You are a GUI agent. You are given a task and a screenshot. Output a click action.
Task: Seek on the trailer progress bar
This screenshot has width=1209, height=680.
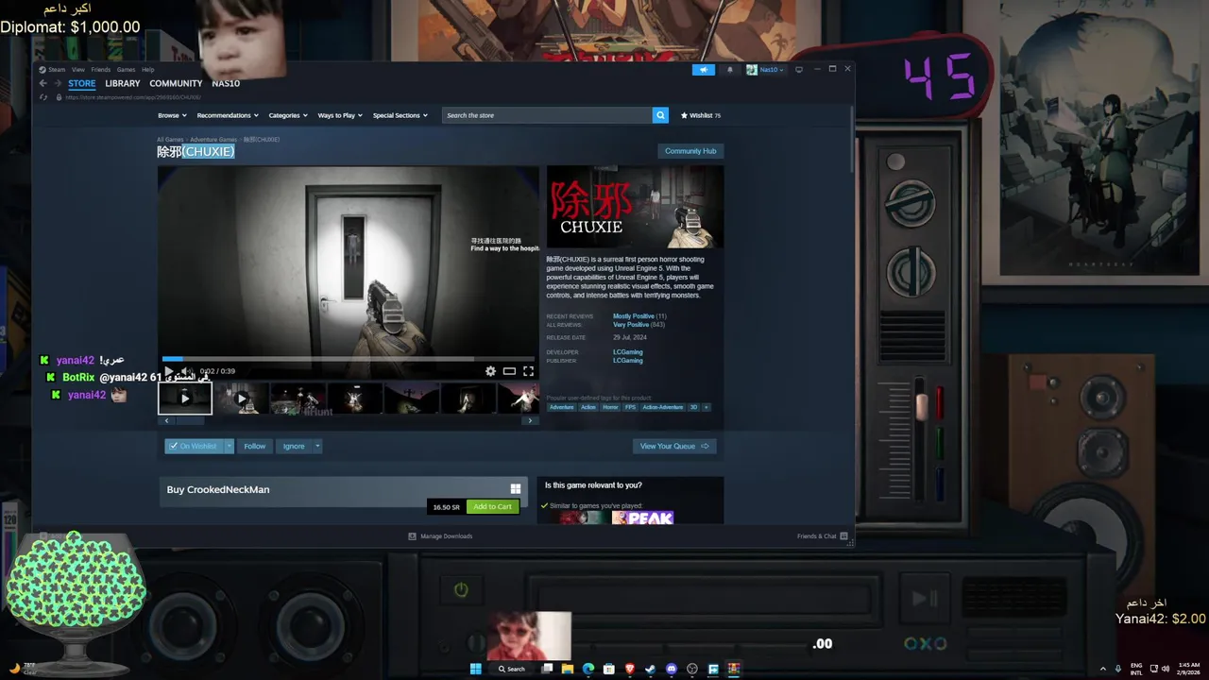click(x=348, y=359)
